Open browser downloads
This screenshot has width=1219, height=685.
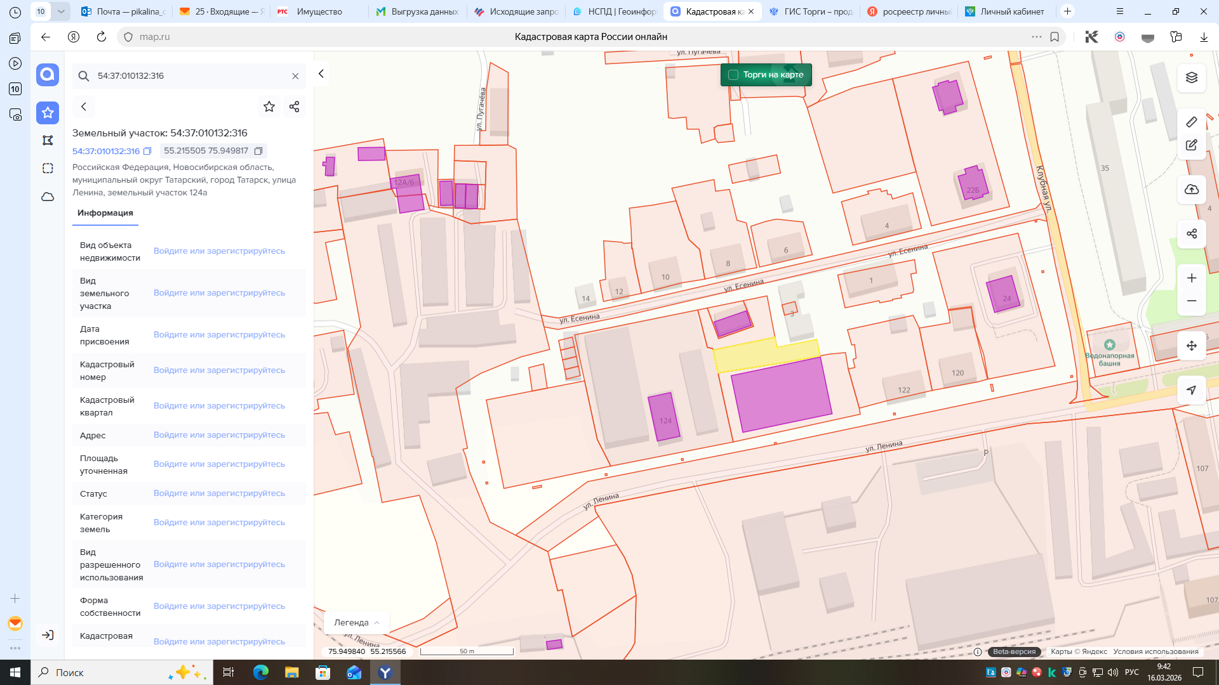coord(1204,37)
